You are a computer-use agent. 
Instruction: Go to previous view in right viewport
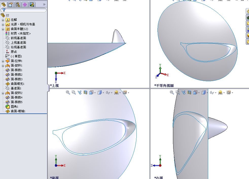click(x=183, y=92)
